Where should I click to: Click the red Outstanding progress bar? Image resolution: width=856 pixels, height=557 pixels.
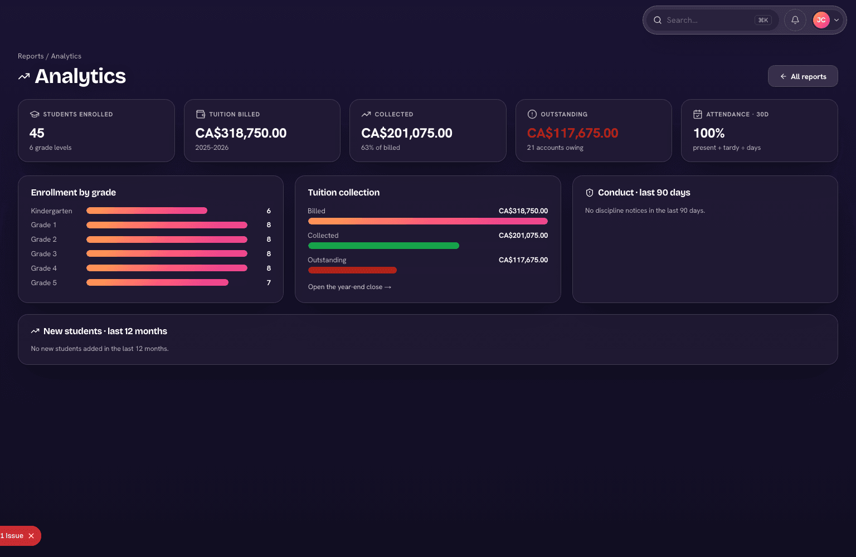[352, 270]
